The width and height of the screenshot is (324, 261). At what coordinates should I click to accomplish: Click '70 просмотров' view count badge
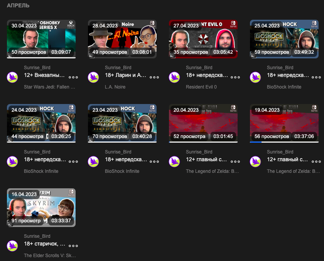coord(110,136)
